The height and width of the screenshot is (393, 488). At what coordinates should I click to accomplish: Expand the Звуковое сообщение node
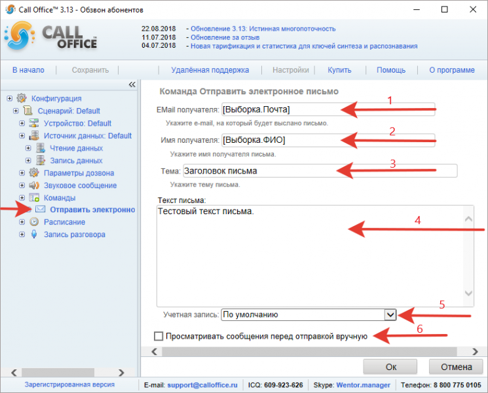coord(22,185)
